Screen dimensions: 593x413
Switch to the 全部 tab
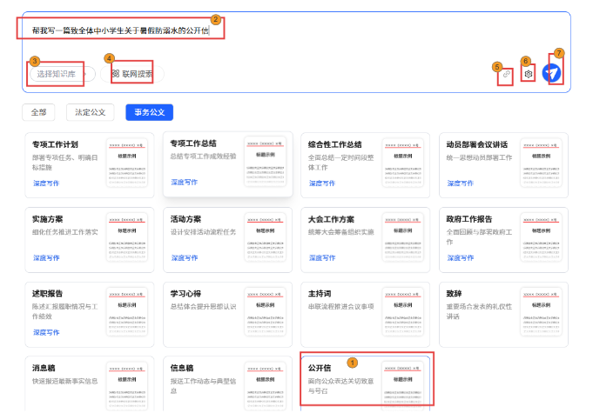pos(39,112)
